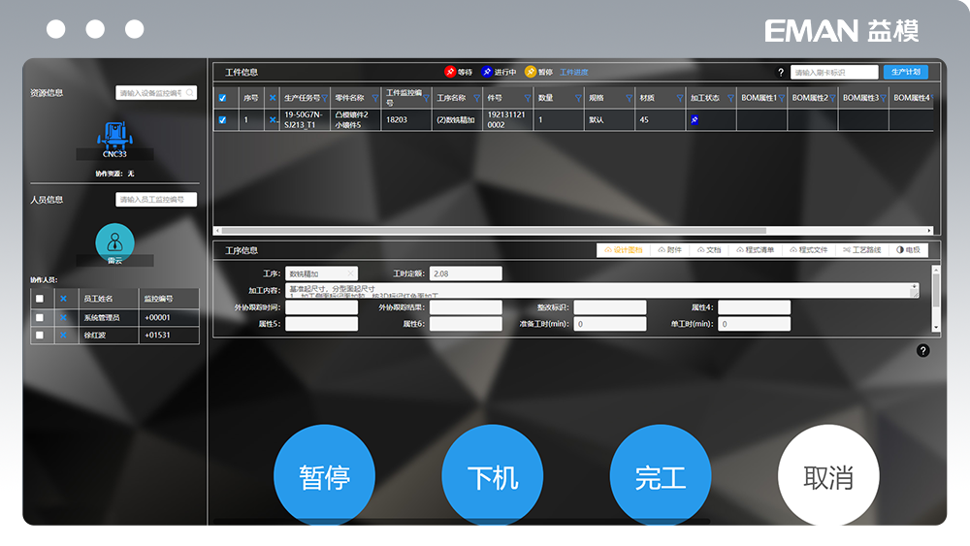Click the blue 进行中 status icon
970x546 pixels.
click(487, 72)
